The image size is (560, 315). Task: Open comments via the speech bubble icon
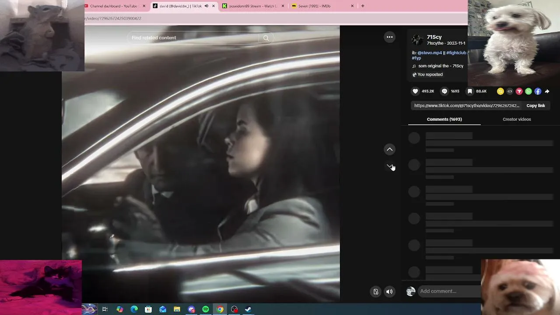point(444,91)
